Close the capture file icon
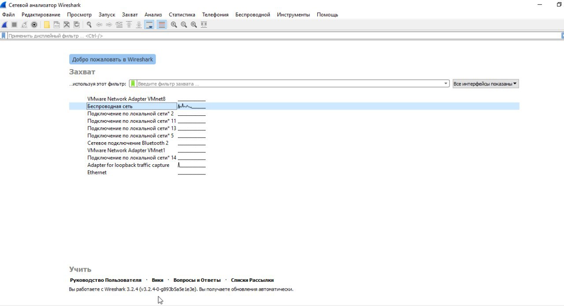The image size is (564, 306). point(67,25)
